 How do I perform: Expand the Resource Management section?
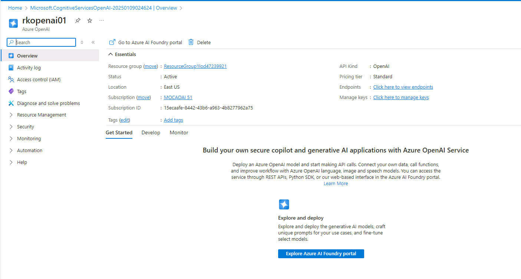point(42,115)
